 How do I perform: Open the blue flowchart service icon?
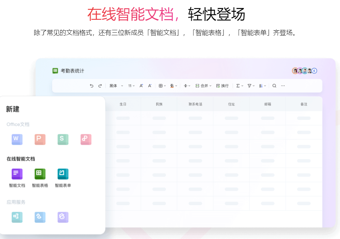(x=40, y=217)
